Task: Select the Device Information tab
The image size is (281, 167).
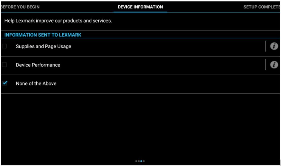Action: (140, 7)
